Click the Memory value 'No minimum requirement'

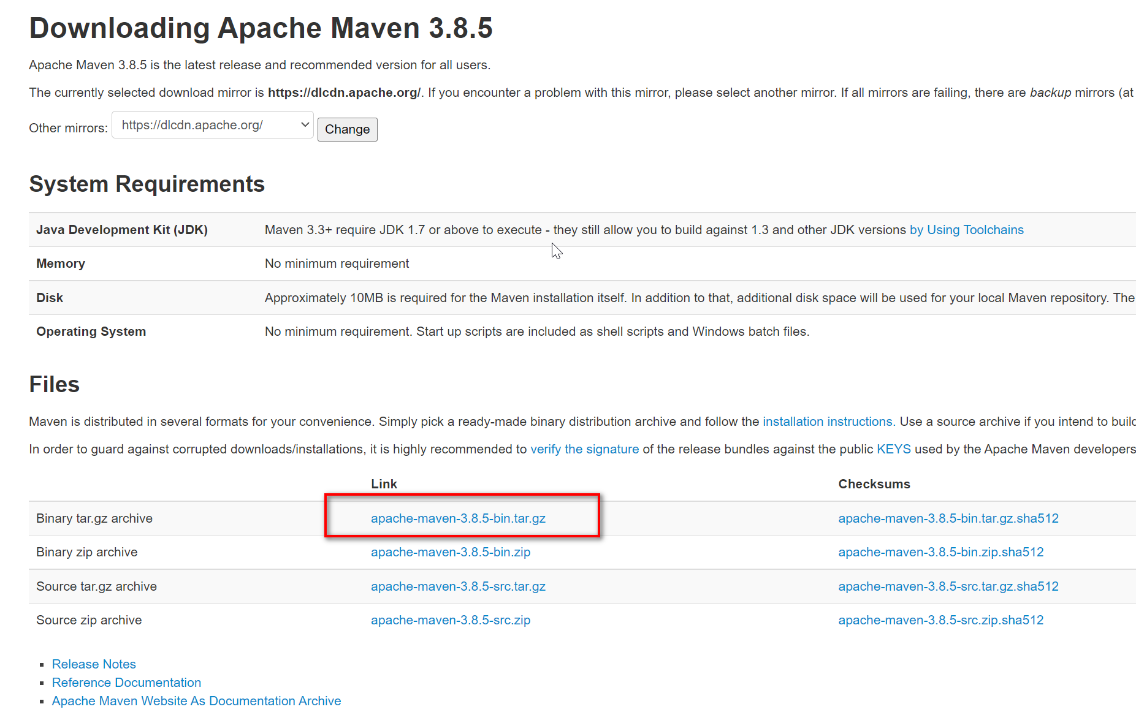(x=337, y=263)
